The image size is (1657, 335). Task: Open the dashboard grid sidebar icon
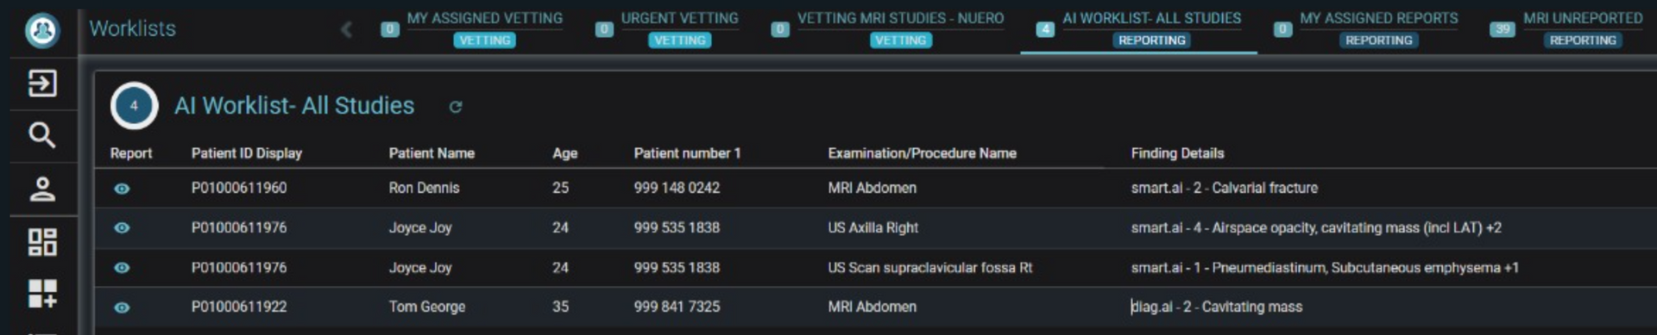42,242
